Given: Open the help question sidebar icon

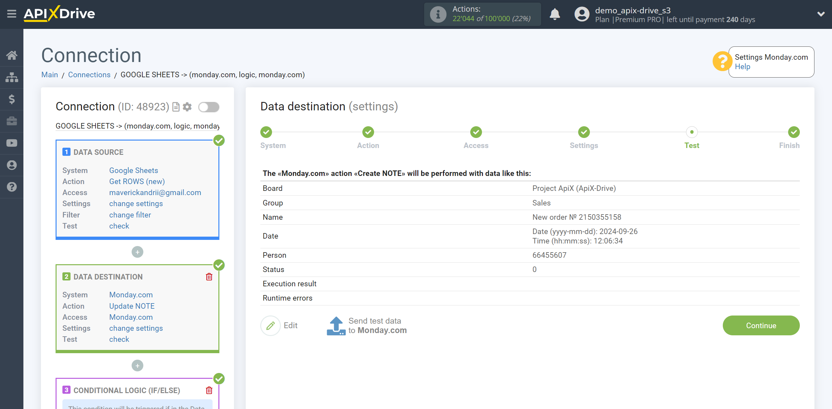Looking at the screenshot, I should coord(12,187).
